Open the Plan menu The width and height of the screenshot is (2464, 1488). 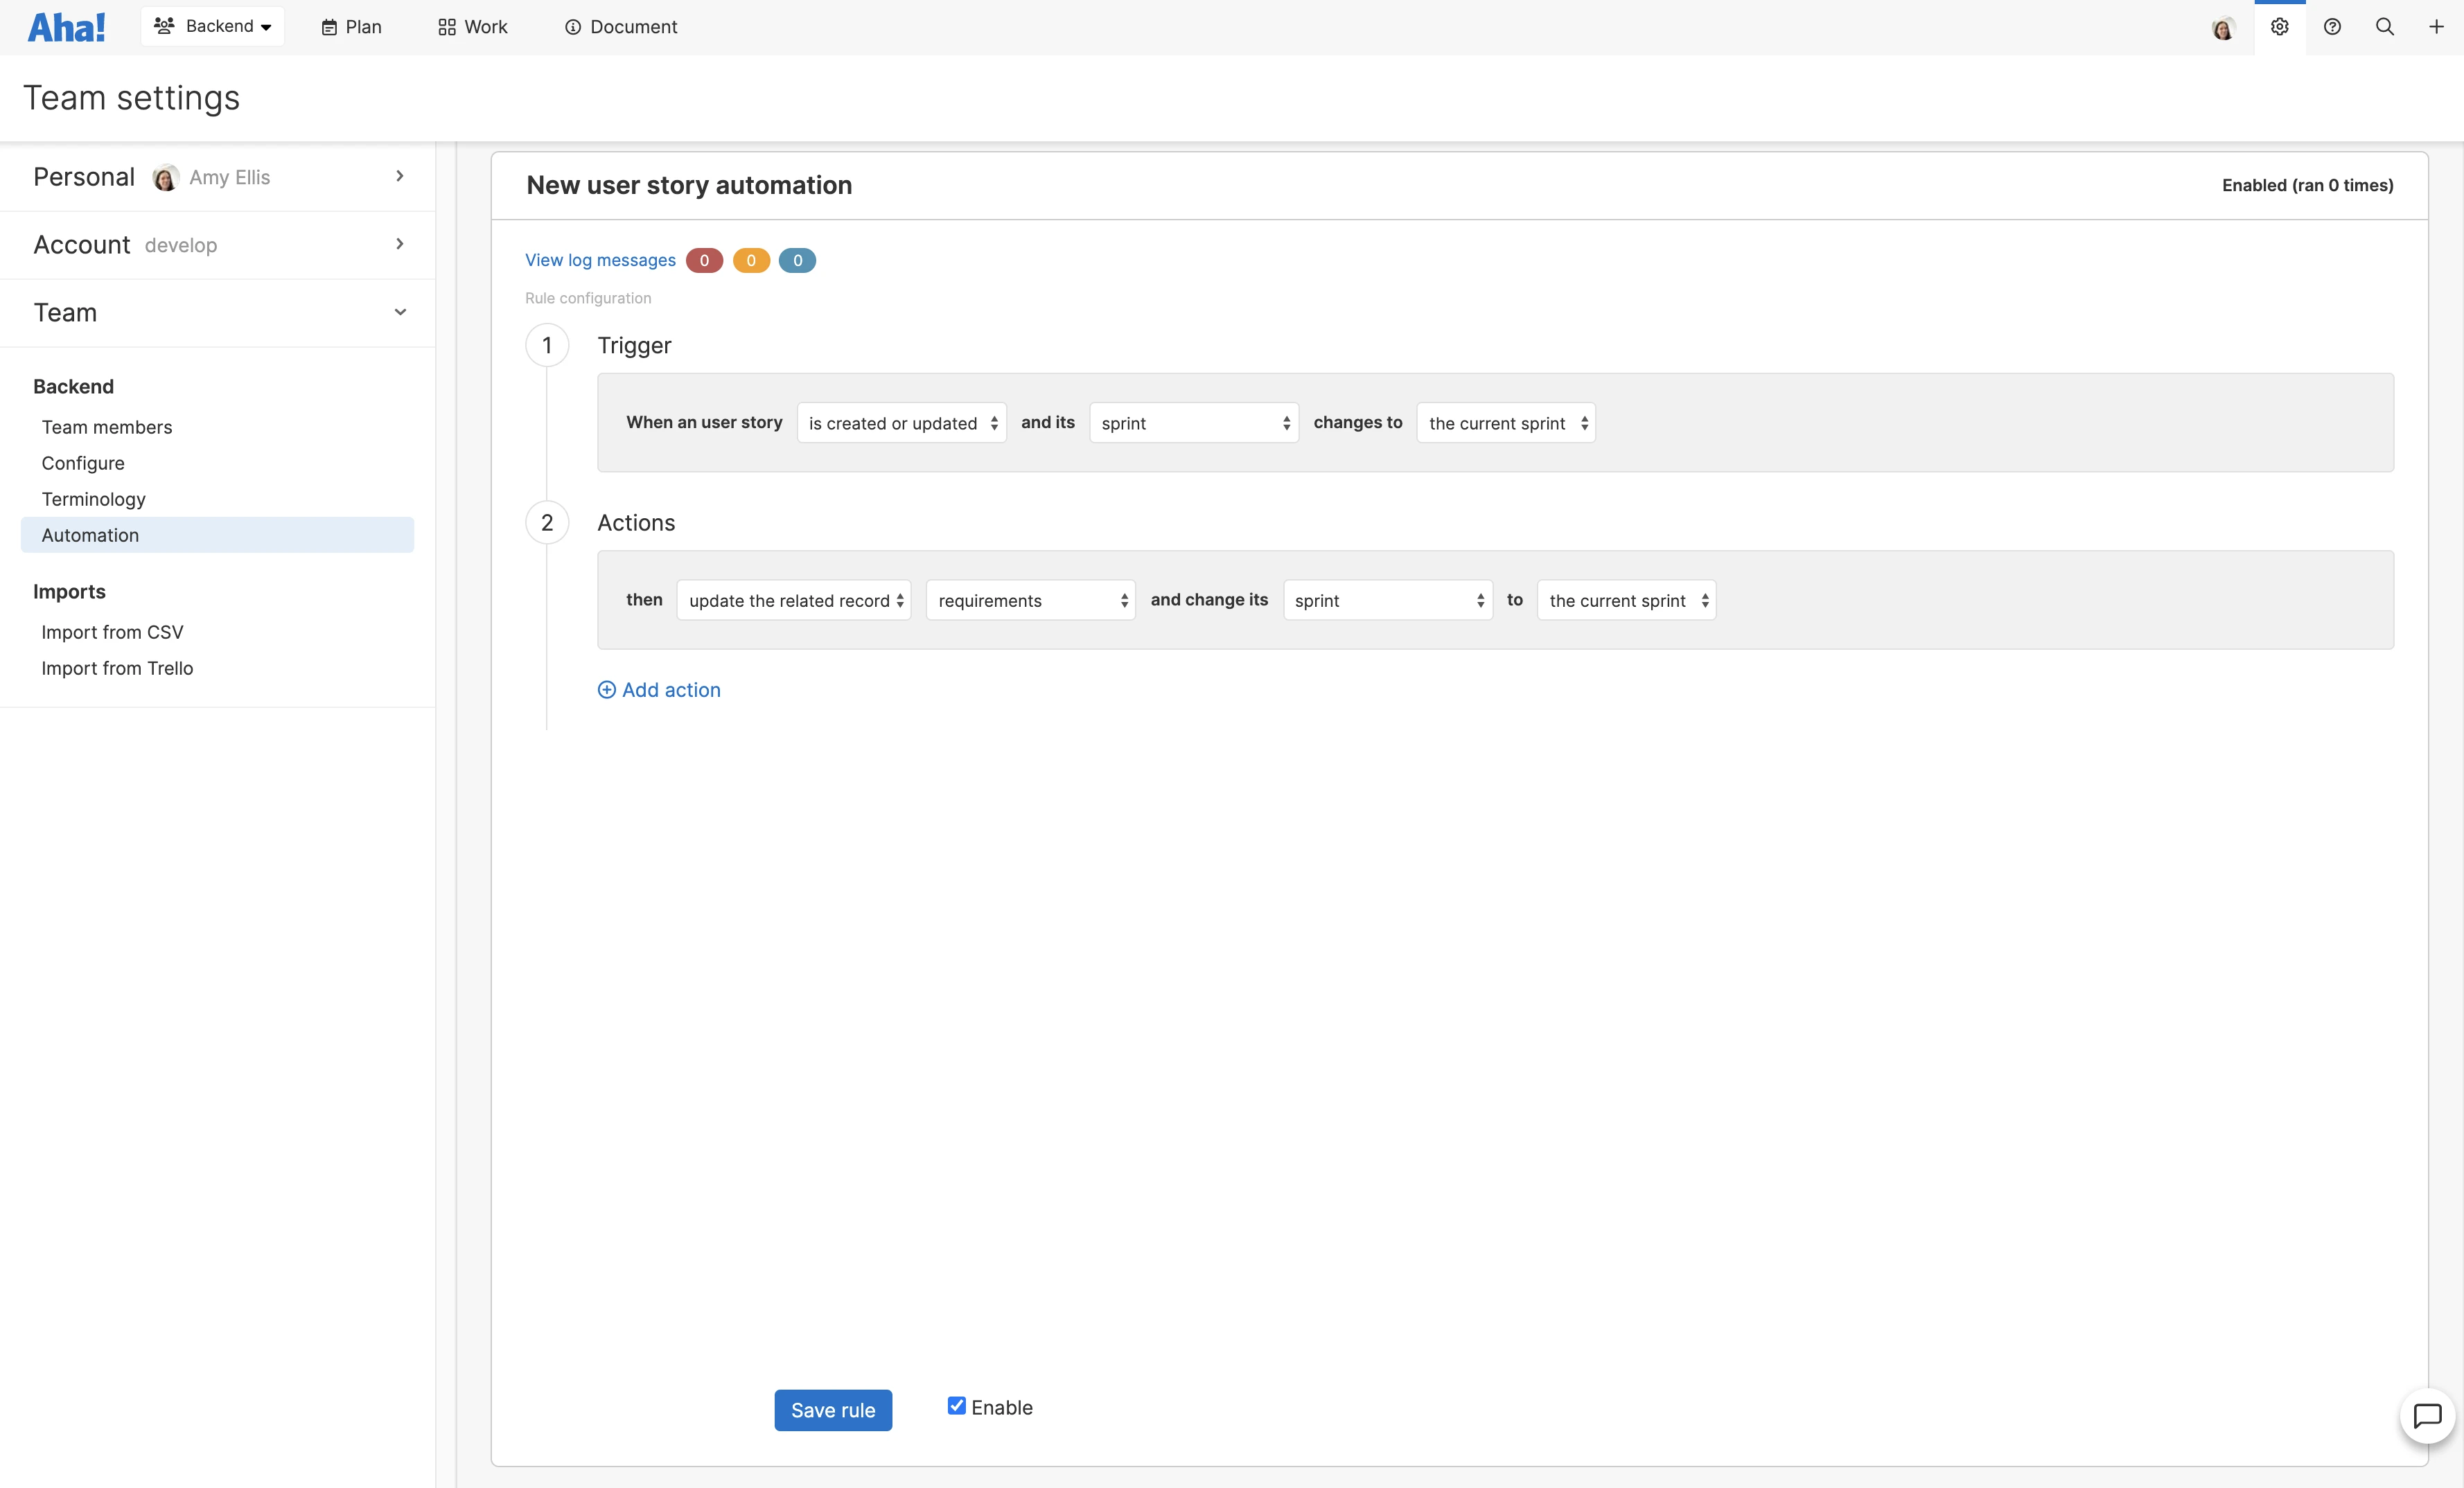click(351, 27)
